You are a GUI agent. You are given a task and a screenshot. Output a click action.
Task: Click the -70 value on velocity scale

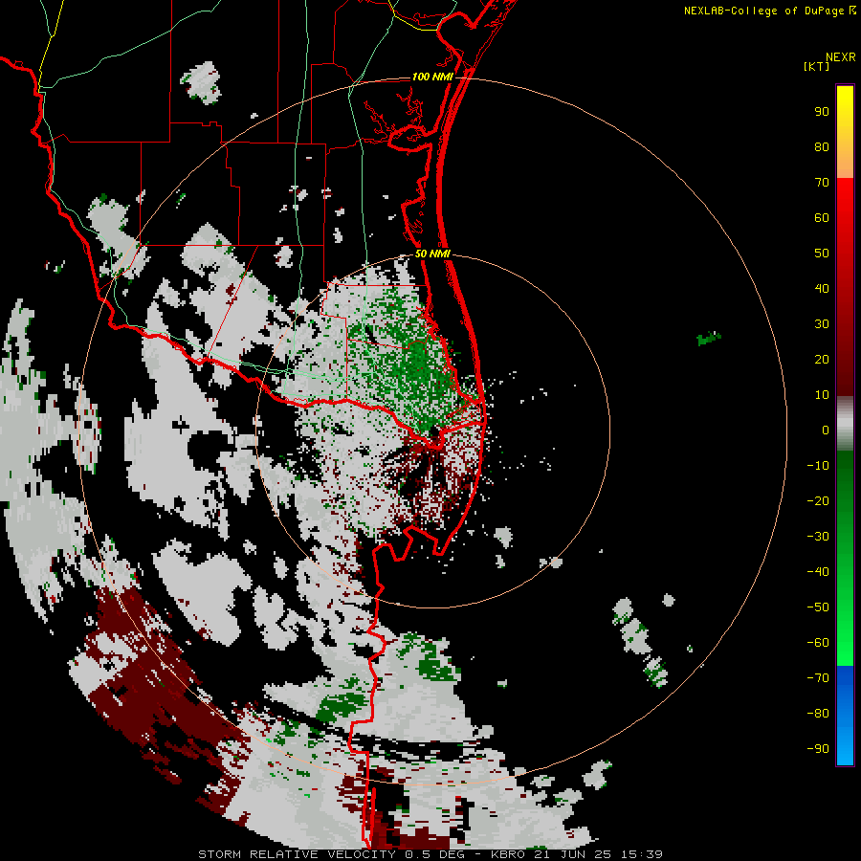(x=818, y=677)
